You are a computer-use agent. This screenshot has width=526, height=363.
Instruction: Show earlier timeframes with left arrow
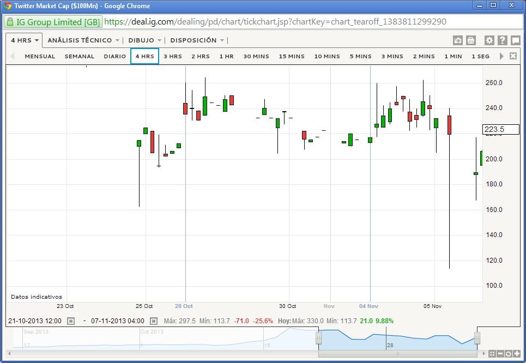13,56
